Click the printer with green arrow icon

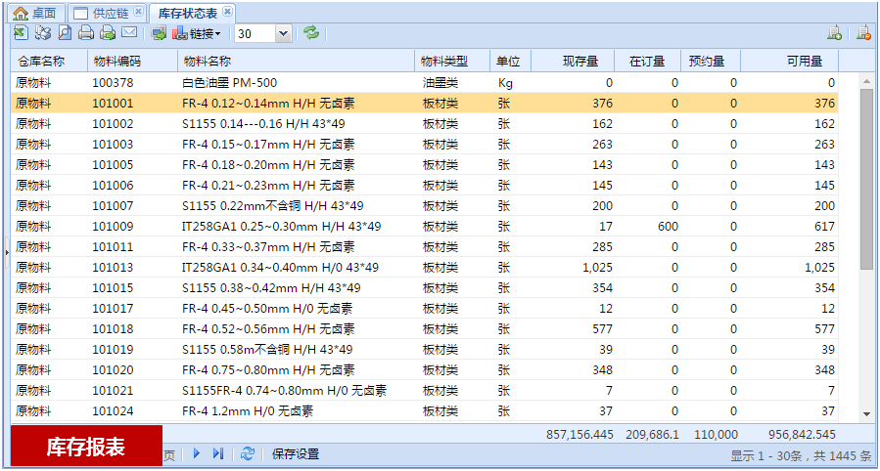(108, 33)
